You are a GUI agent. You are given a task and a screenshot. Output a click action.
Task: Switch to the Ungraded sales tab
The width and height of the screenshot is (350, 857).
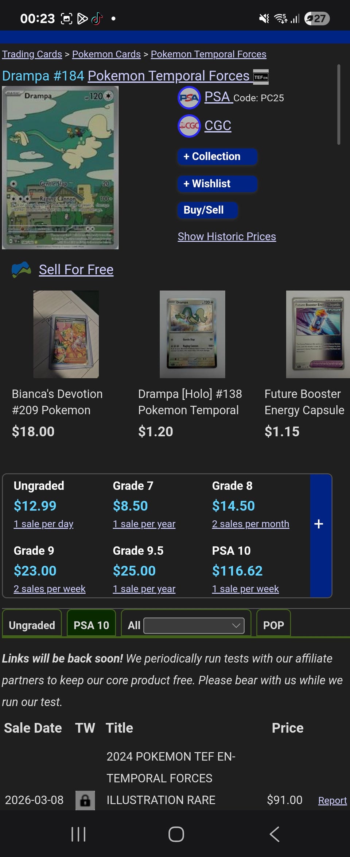point(32,625)
